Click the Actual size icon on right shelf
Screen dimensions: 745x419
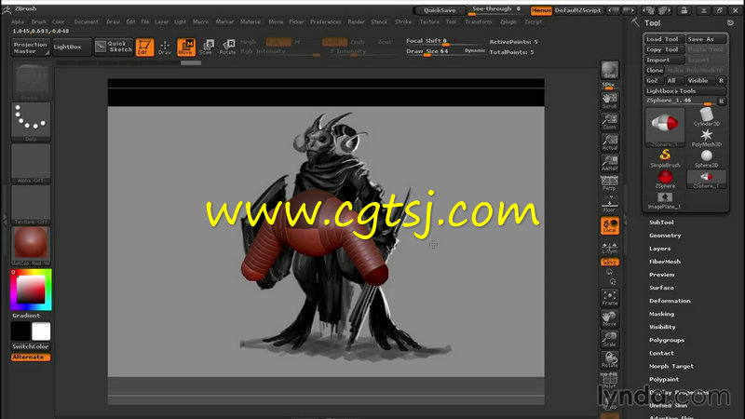(610, 142)
